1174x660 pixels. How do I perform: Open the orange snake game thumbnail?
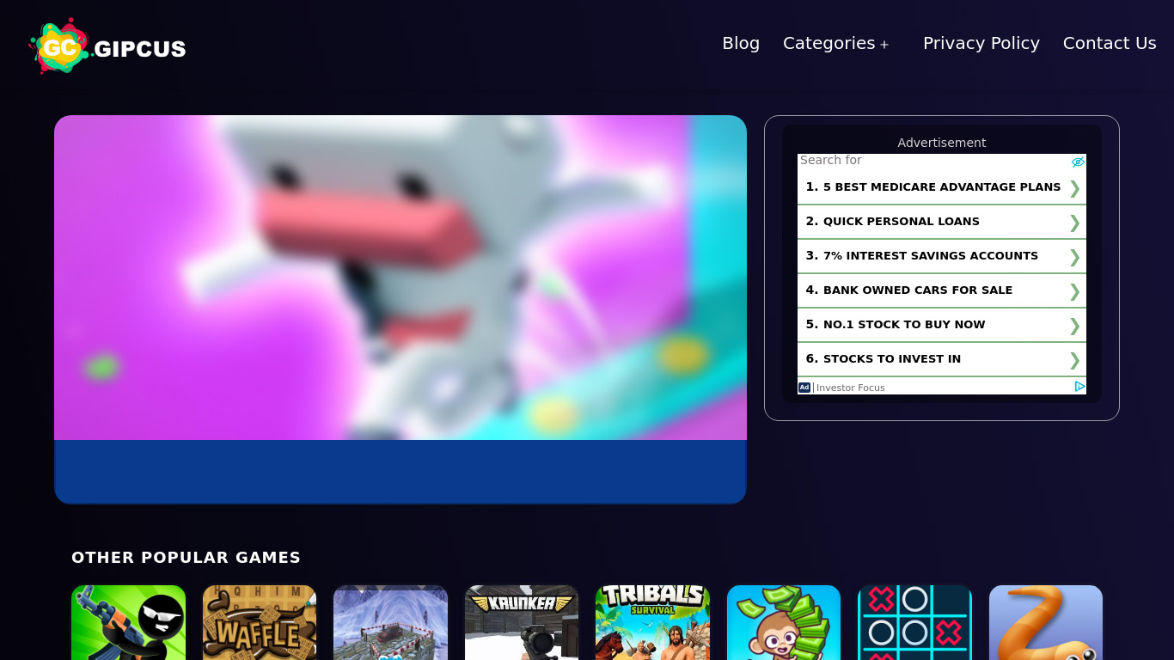click(1046, 622)
